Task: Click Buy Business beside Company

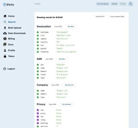Action: click(x=69, y=85)
